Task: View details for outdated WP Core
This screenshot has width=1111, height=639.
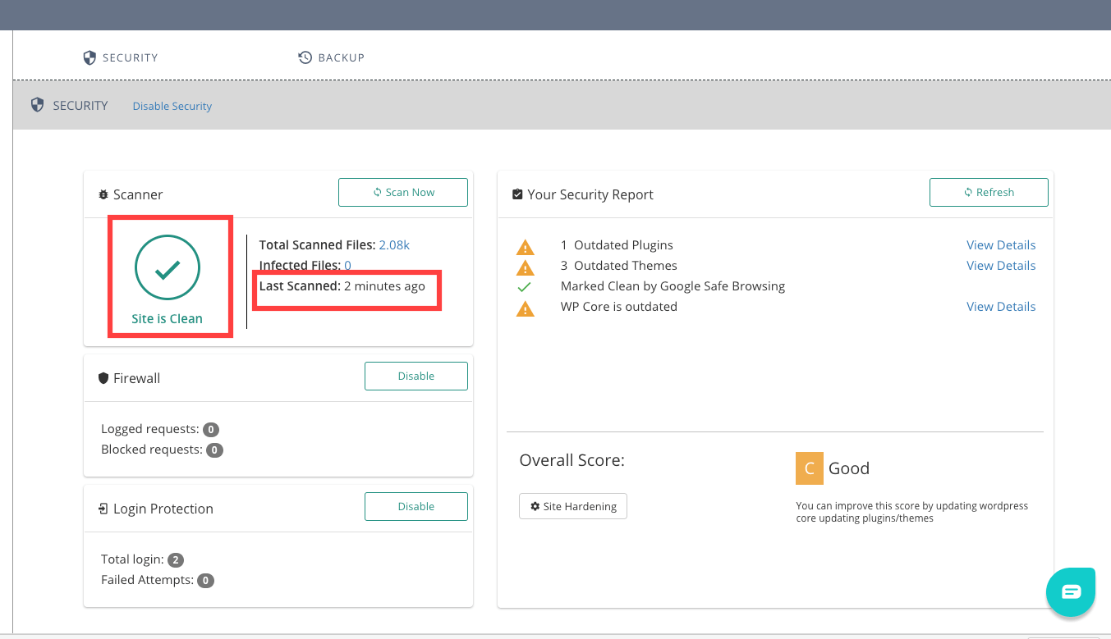Action: pyautogui.click(x=1001, y=307)
